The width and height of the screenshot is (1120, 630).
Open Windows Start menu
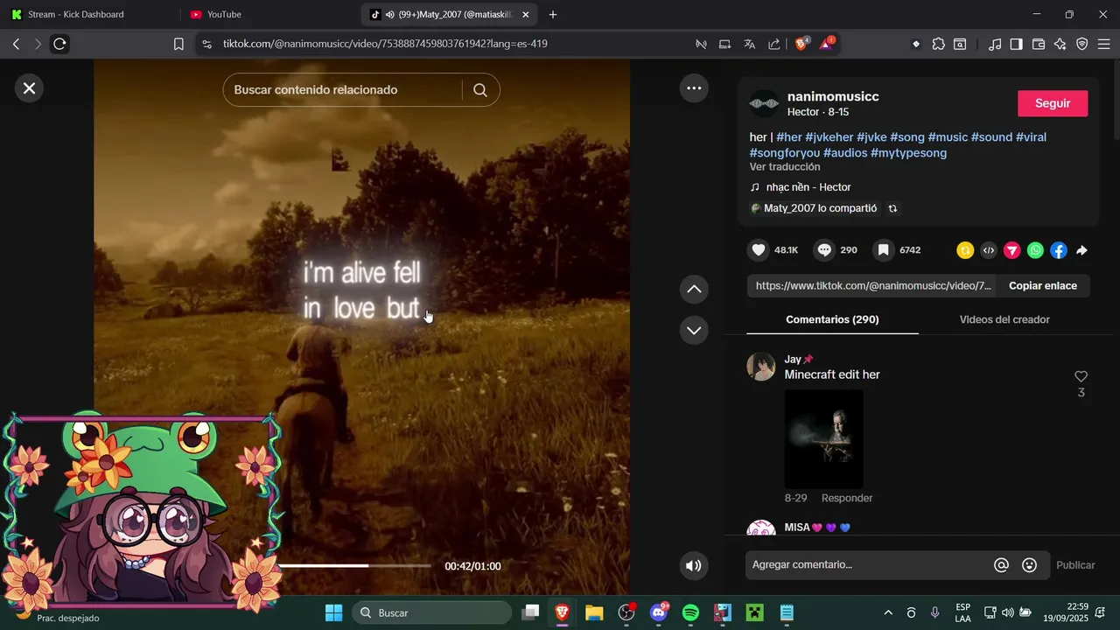pos(334,612)
